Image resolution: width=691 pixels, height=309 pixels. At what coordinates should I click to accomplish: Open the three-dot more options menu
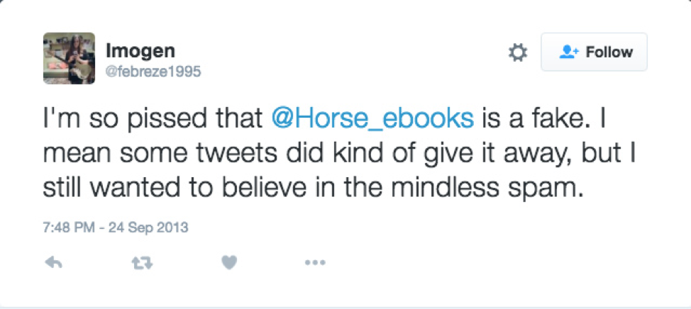(315, 263)
